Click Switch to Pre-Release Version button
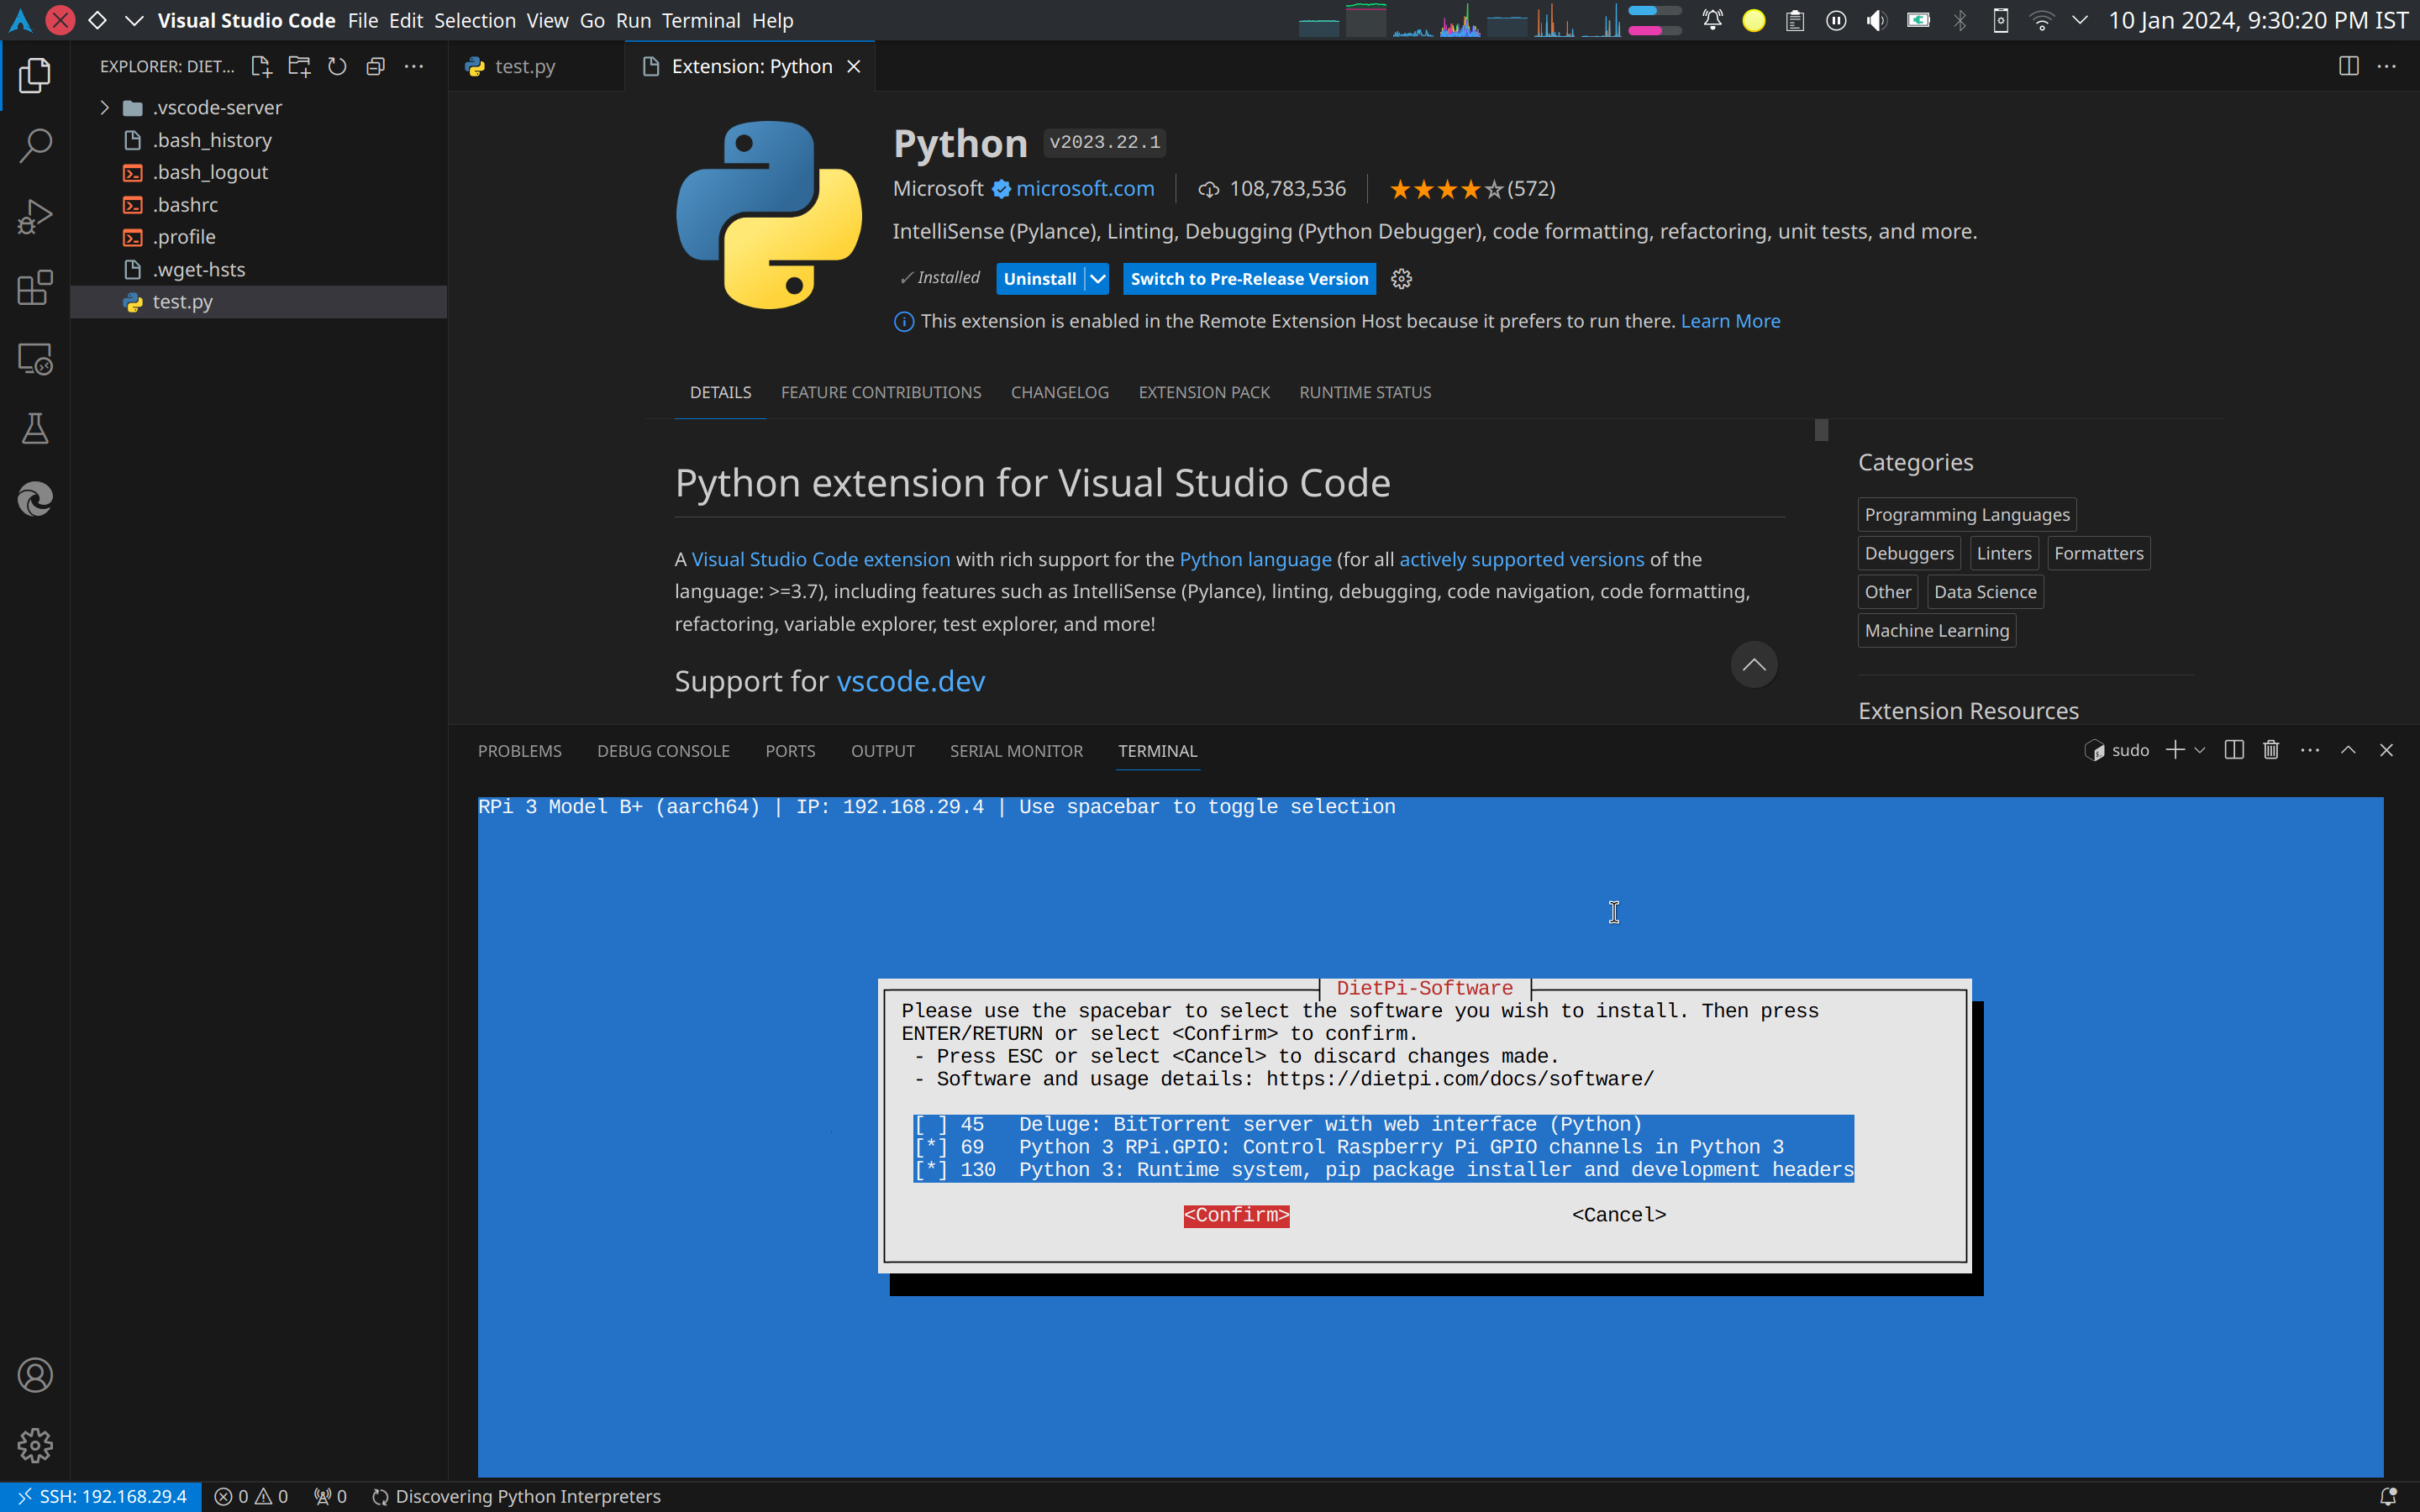This screenshot has height=1512, width=2420. [x=1249, y=279]
